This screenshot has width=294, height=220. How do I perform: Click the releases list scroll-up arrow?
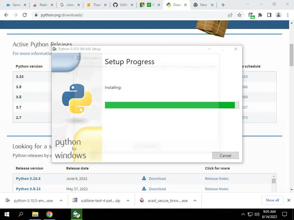click(x=274, y=176)
